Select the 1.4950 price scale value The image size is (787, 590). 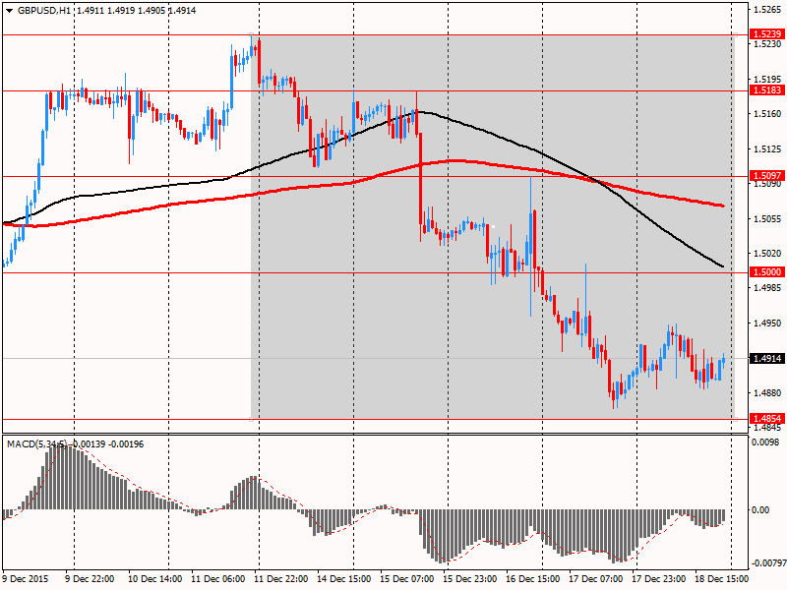coord(768,324)
